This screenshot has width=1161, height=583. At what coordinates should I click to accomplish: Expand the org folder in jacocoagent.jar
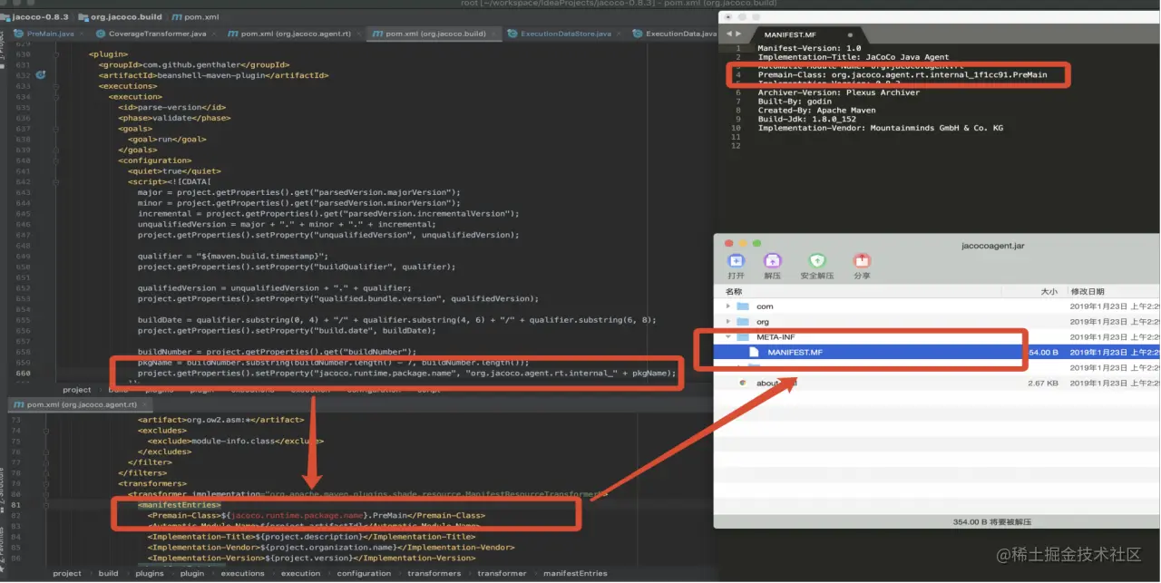coord(728,322)
